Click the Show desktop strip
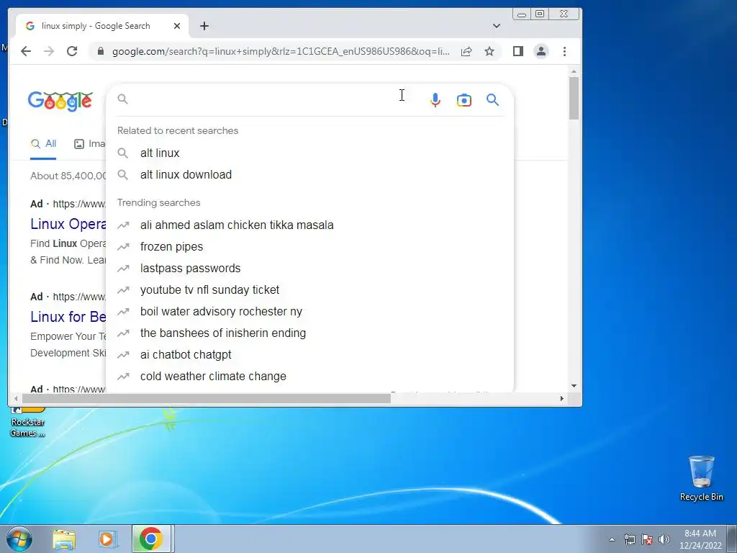This screenshot has height=553, width=737. click(732, 539)
